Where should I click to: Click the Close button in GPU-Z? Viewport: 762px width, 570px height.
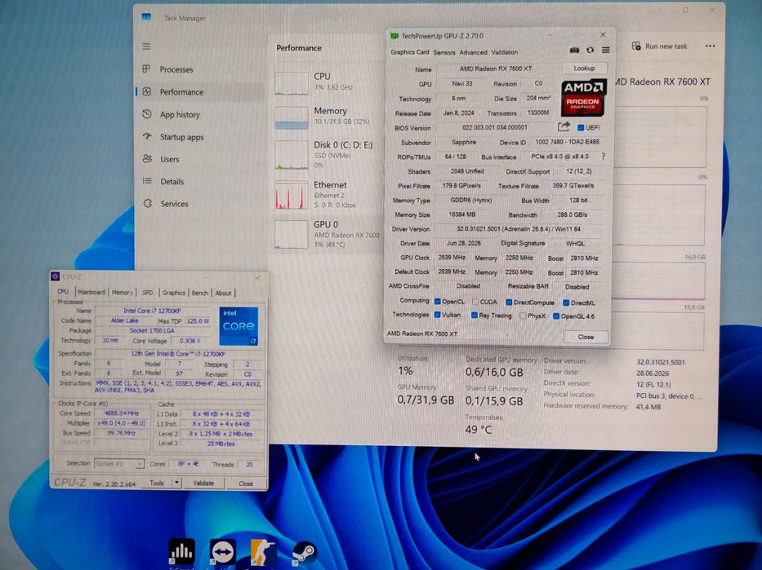point(586,337)
